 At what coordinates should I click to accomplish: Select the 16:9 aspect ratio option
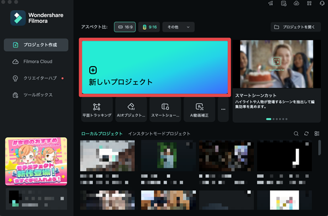[x=125, y=27]
